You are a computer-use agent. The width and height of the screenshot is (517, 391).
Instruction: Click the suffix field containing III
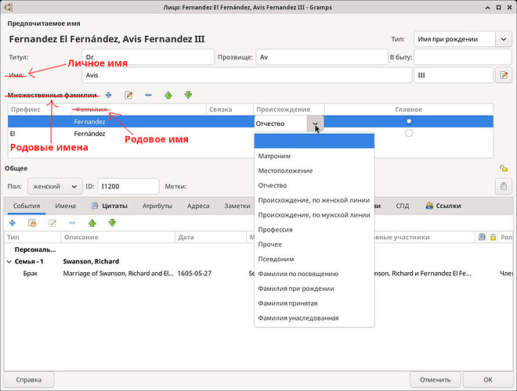pos(454,75)
